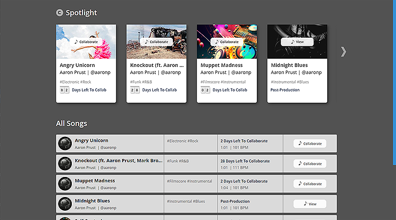Click Collaborate on Muppet Madness spotlight card
Image resolution: width=396 pixels, height=220 pixels.
pos(227,42)
